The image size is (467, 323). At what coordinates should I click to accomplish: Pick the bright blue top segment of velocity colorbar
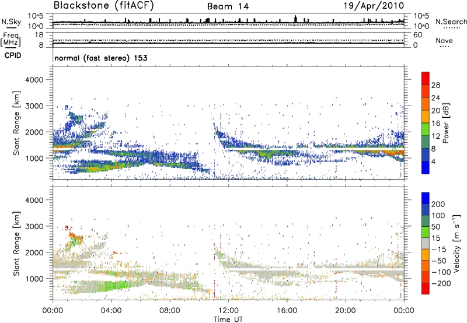click(426, 198)
